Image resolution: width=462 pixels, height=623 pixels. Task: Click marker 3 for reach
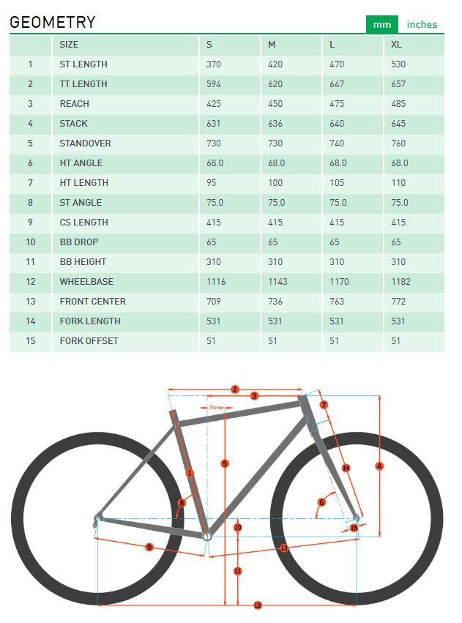254,396
